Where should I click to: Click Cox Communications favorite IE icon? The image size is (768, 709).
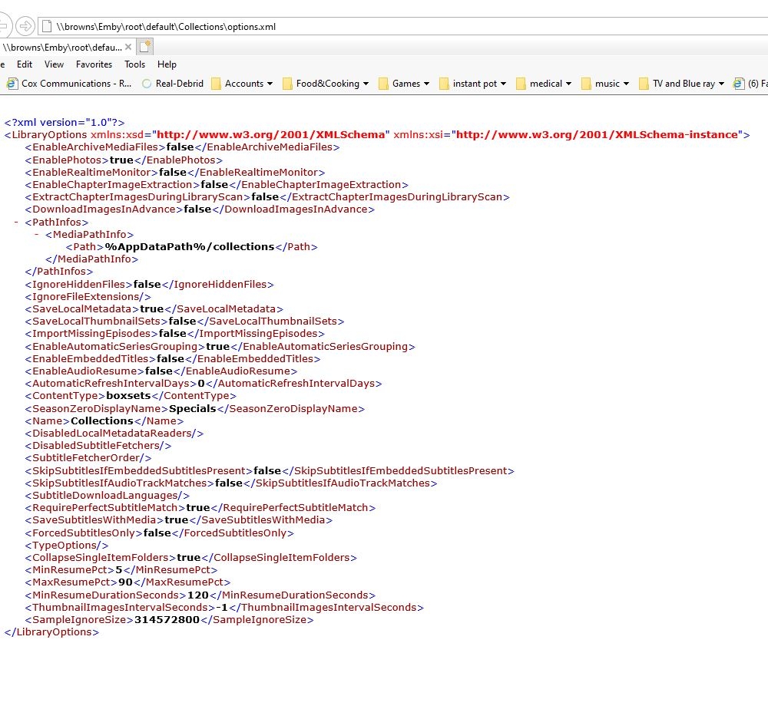(x=12, y=84)
